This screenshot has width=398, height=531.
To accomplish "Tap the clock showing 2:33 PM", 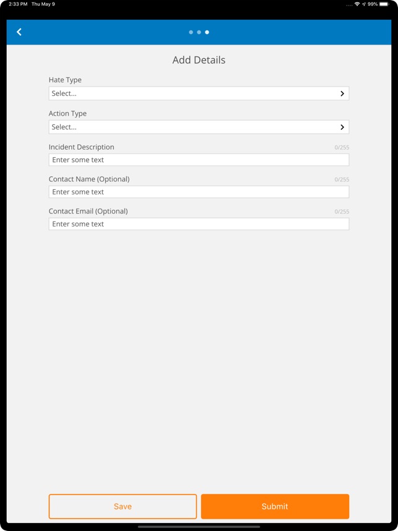I will point(13,3).
